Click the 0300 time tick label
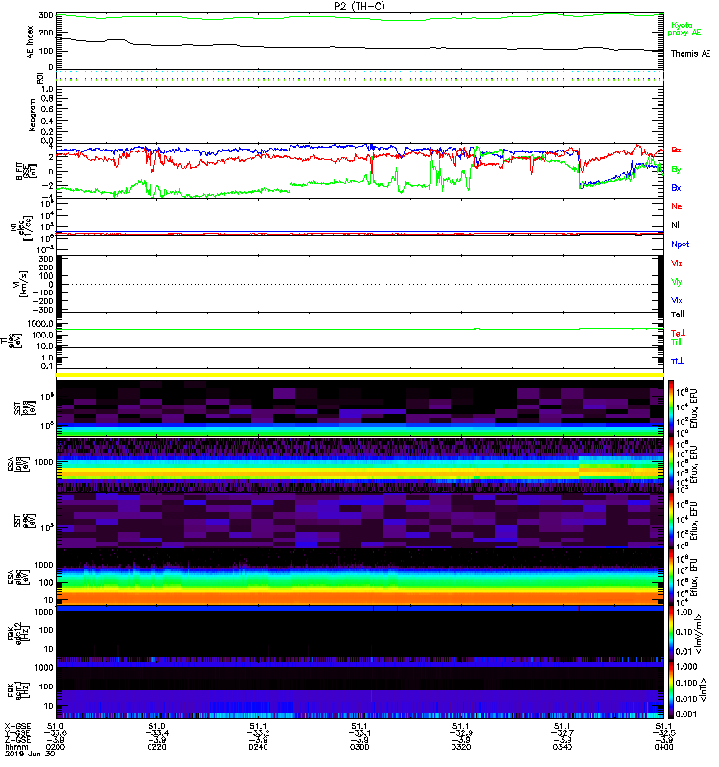The image size is (719, 767). (x=359, y=747)
